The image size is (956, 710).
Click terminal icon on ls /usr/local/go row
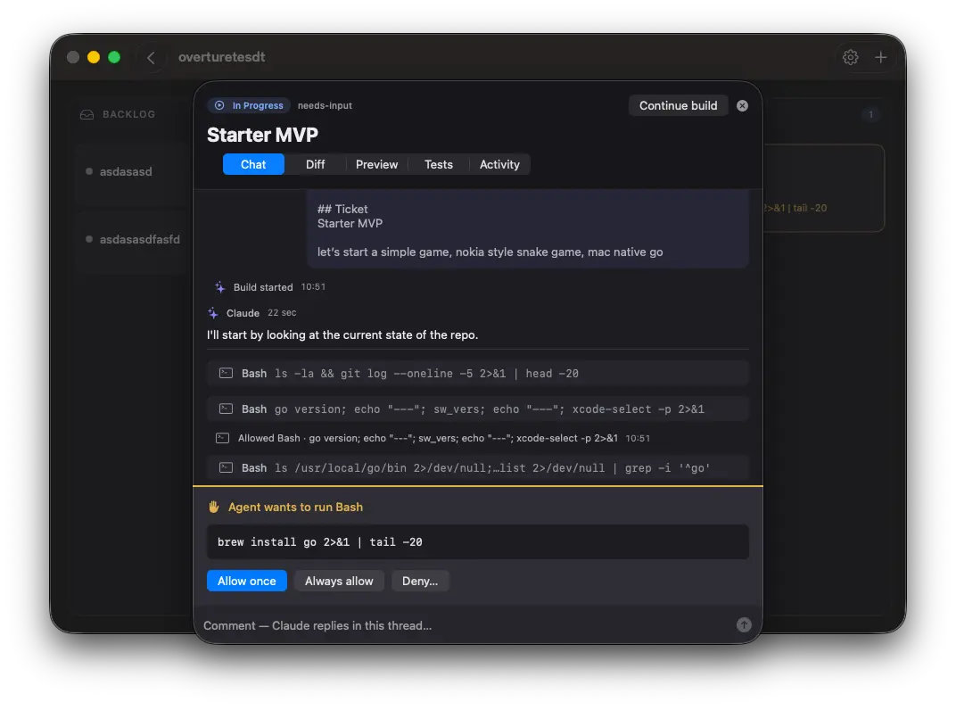click(227, 468)
